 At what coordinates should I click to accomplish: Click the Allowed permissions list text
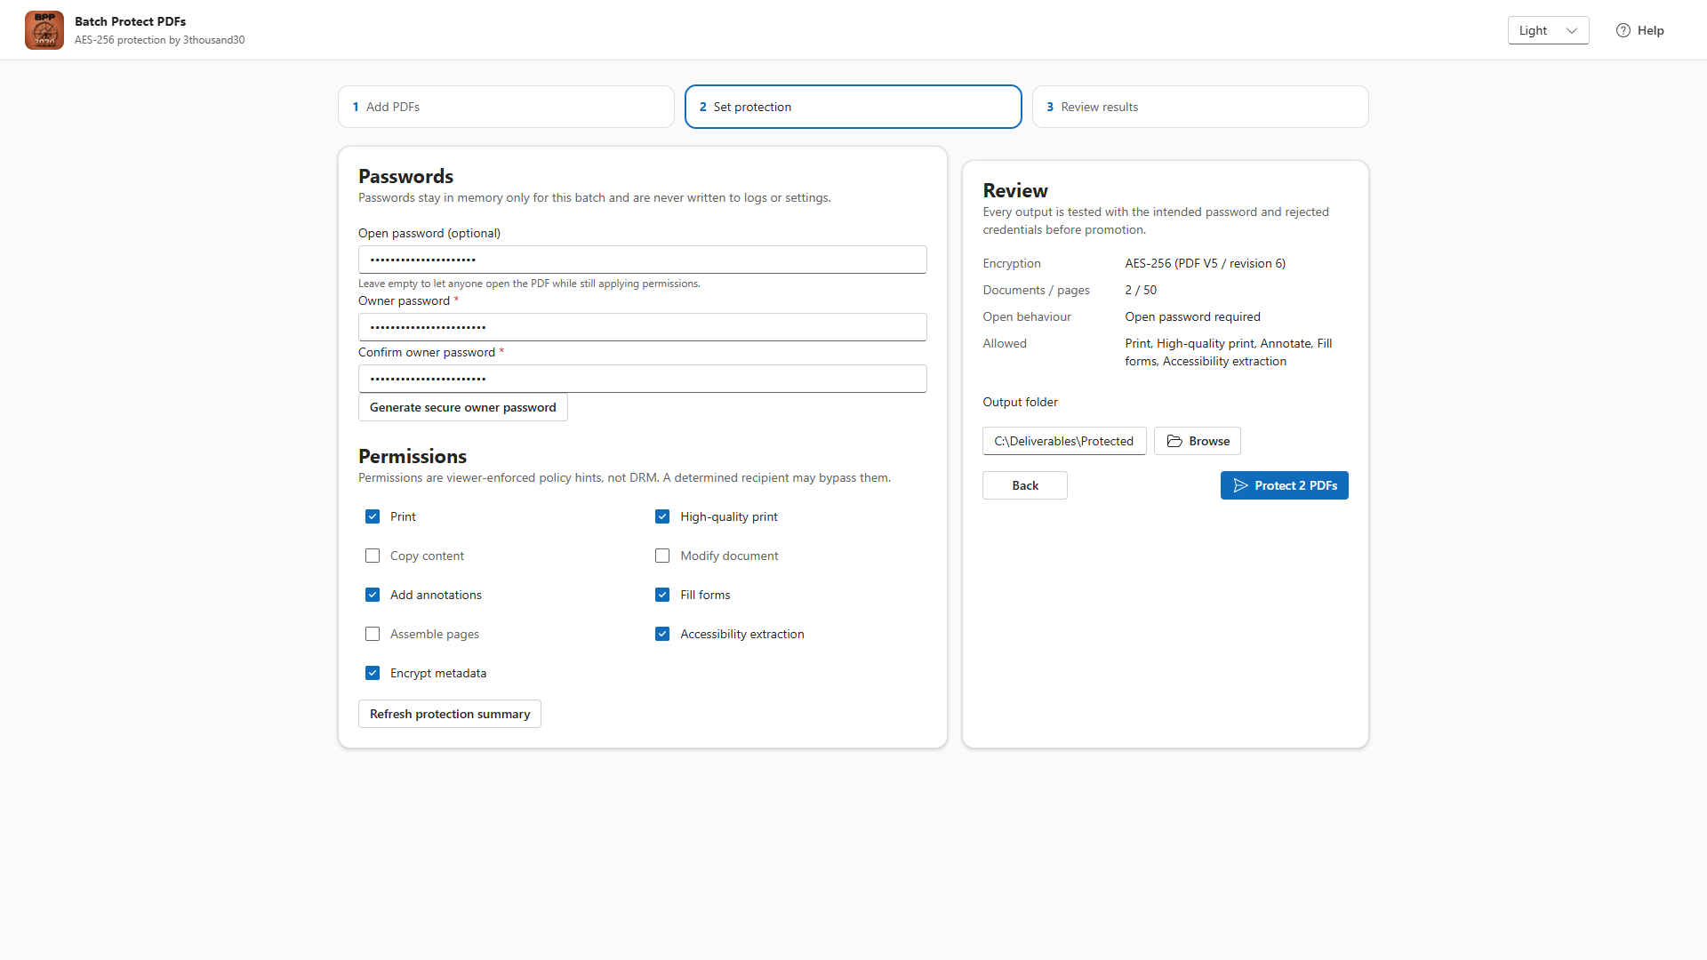pyautogui.click(x=1229, y=352)
